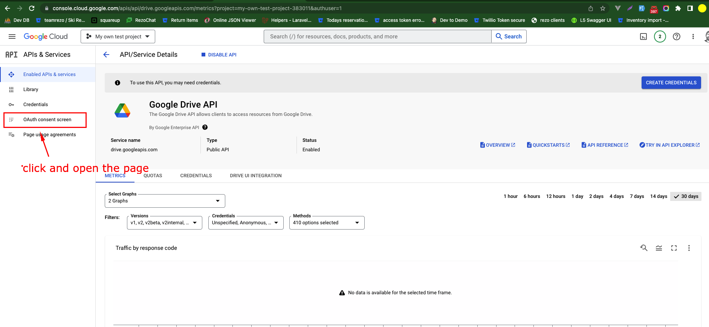The width and height of the screenshot is (709, 327).
Task: Expand the Versions filter dropdown
Action: pos(165,223)
